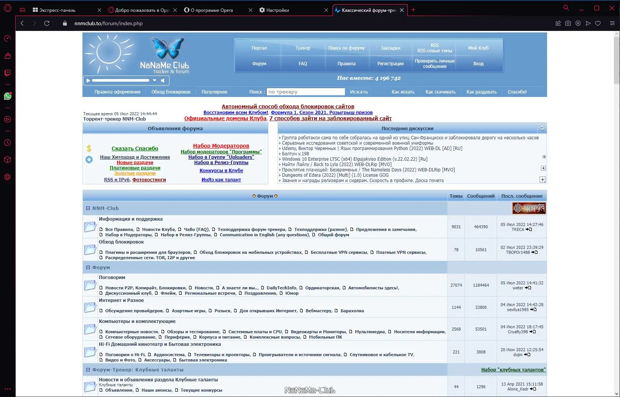Click the address bar URL field
Screen dimensions: 620x397
305,23
